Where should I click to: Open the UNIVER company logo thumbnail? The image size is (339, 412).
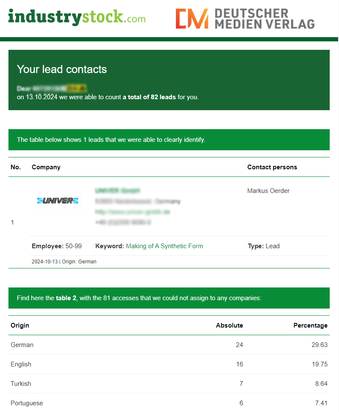pyautogui.click(x=57, y=201)
